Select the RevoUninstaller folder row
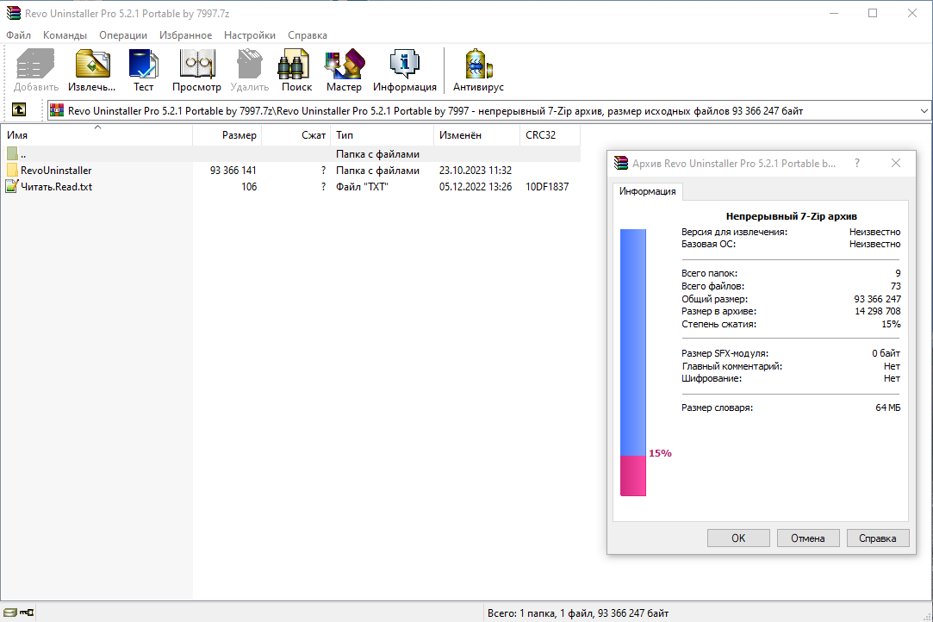933x622 pixels. [290, 171]
